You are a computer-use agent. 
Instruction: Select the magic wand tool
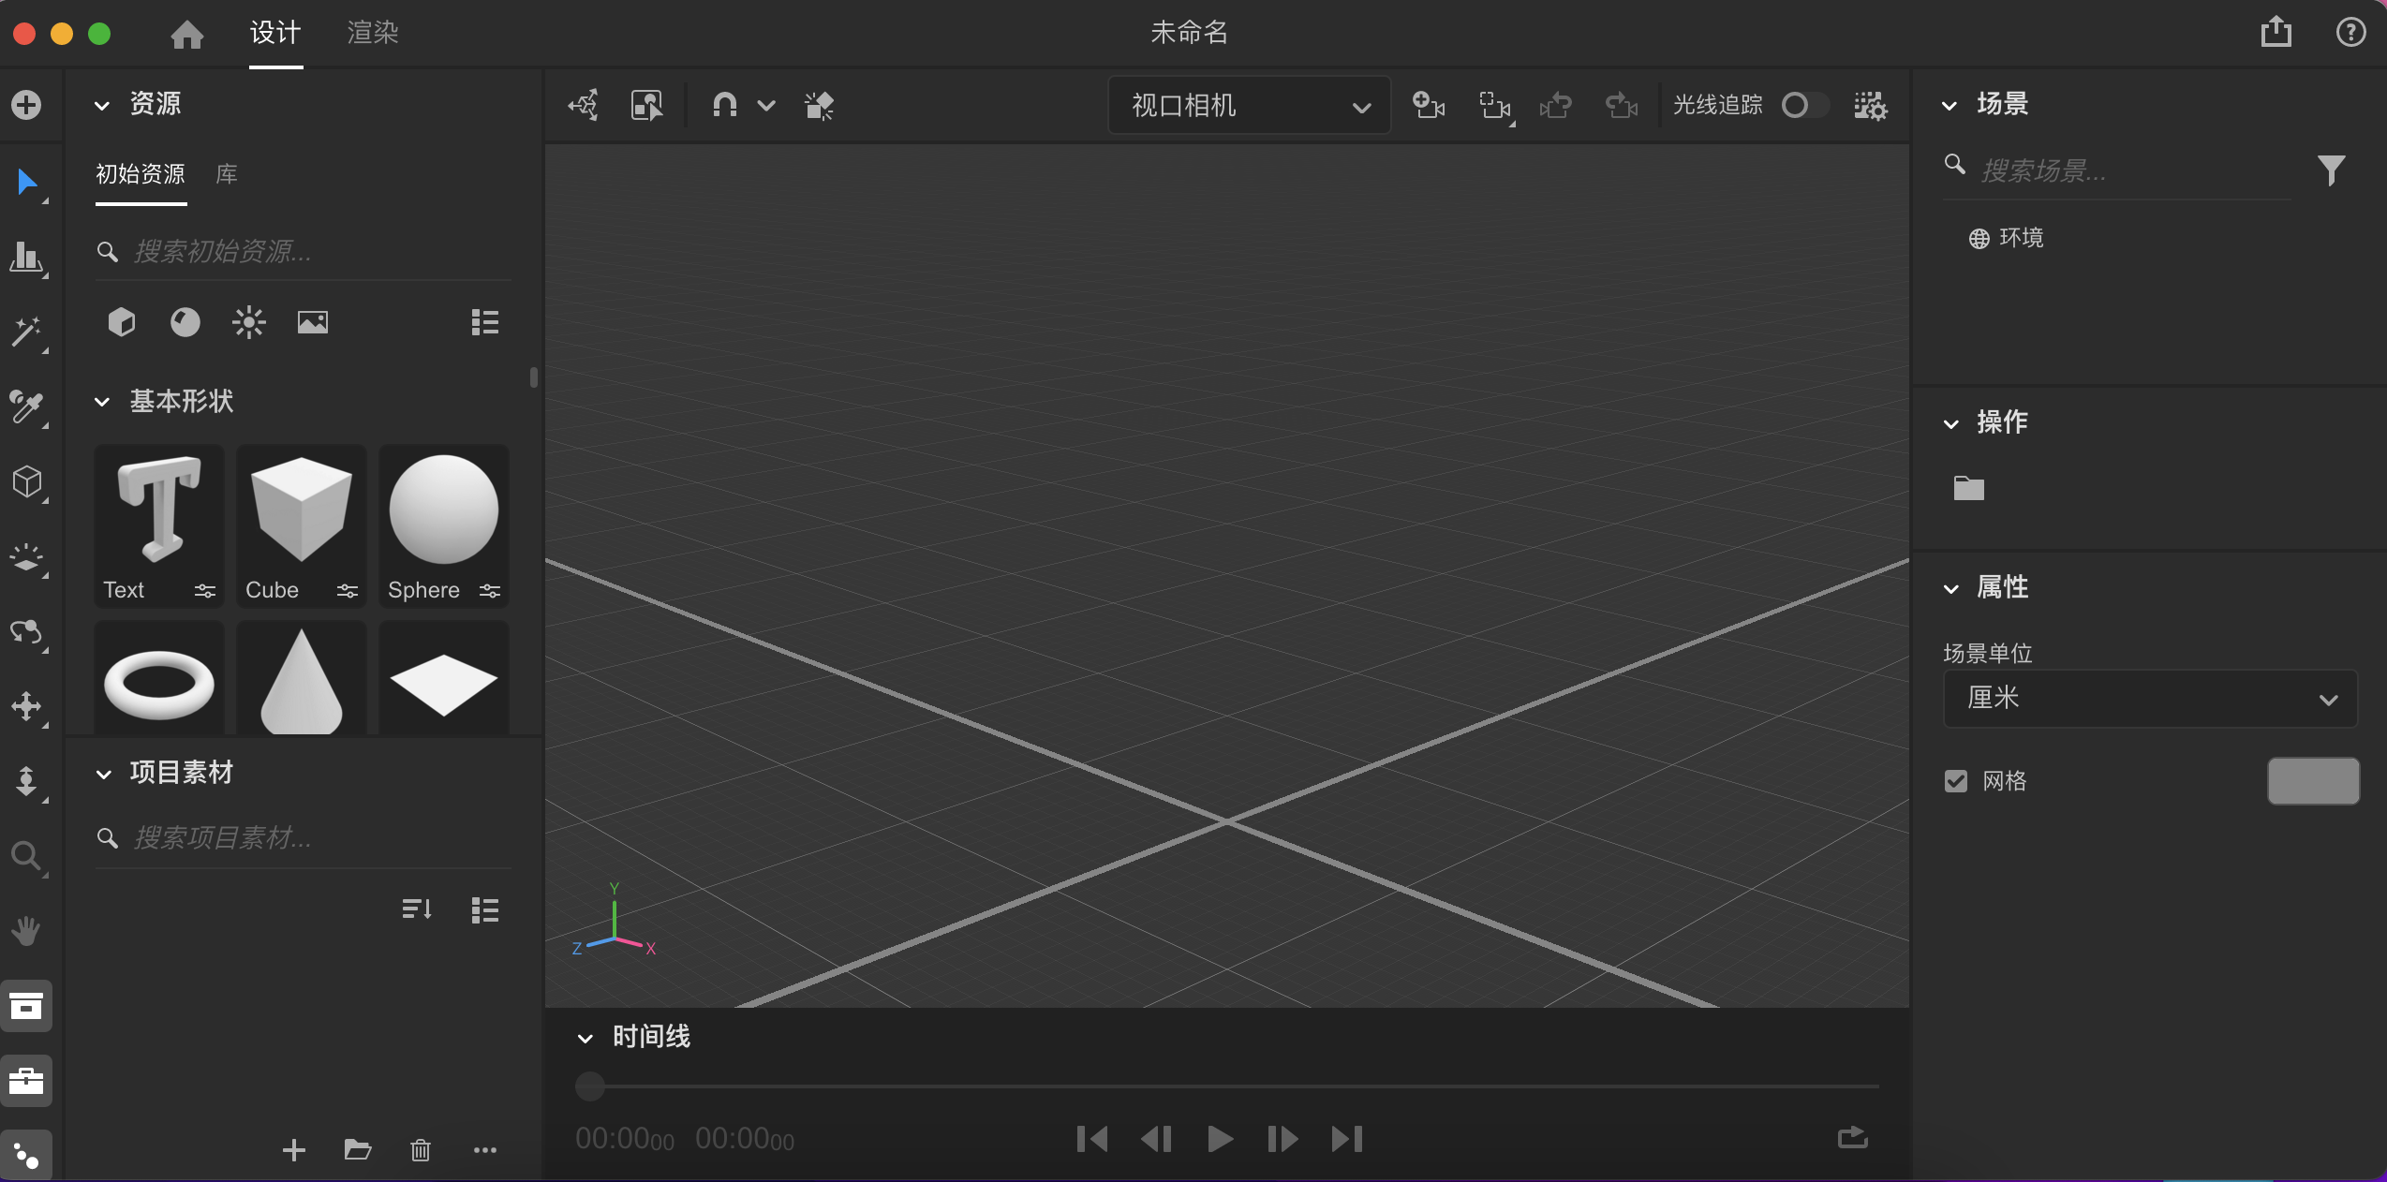(x=25, y=332)
